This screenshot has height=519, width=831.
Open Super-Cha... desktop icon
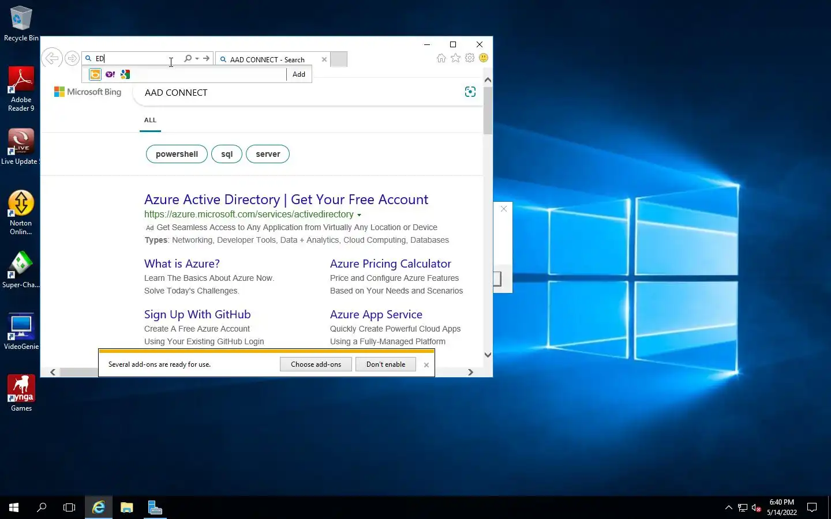[x=21, y=270]
